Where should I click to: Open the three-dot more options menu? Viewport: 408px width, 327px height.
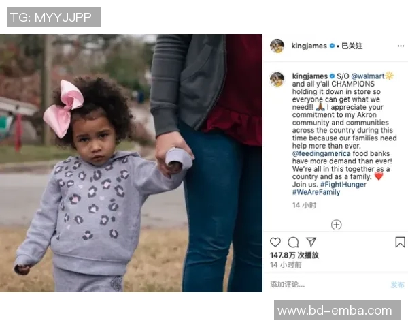coord(401,46)
